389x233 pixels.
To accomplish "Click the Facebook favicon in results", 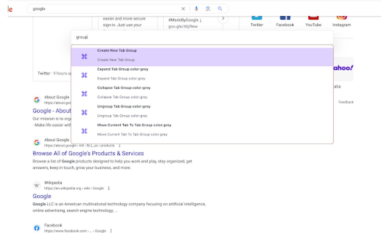I will [x=37, y=228].
